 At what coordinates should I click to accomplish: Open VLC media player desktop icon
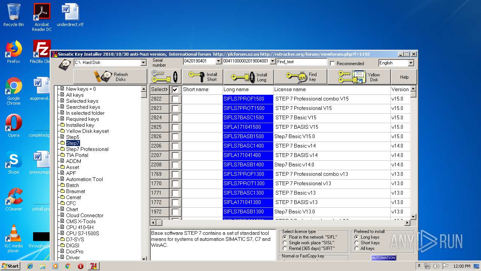[14, 239]
